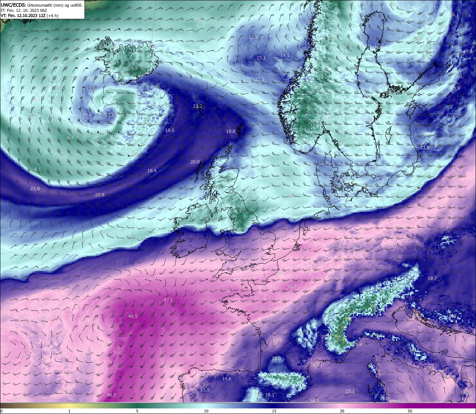Screen dimensions: 476x414
Task: Click the 'VT: Fim. 12.10.2023 12Z (+6 h)' line
Action: coord(30,16)
